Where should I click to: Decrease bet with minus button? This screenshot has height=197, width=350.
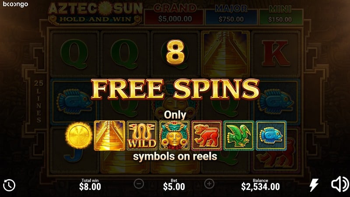coord(139,184)
